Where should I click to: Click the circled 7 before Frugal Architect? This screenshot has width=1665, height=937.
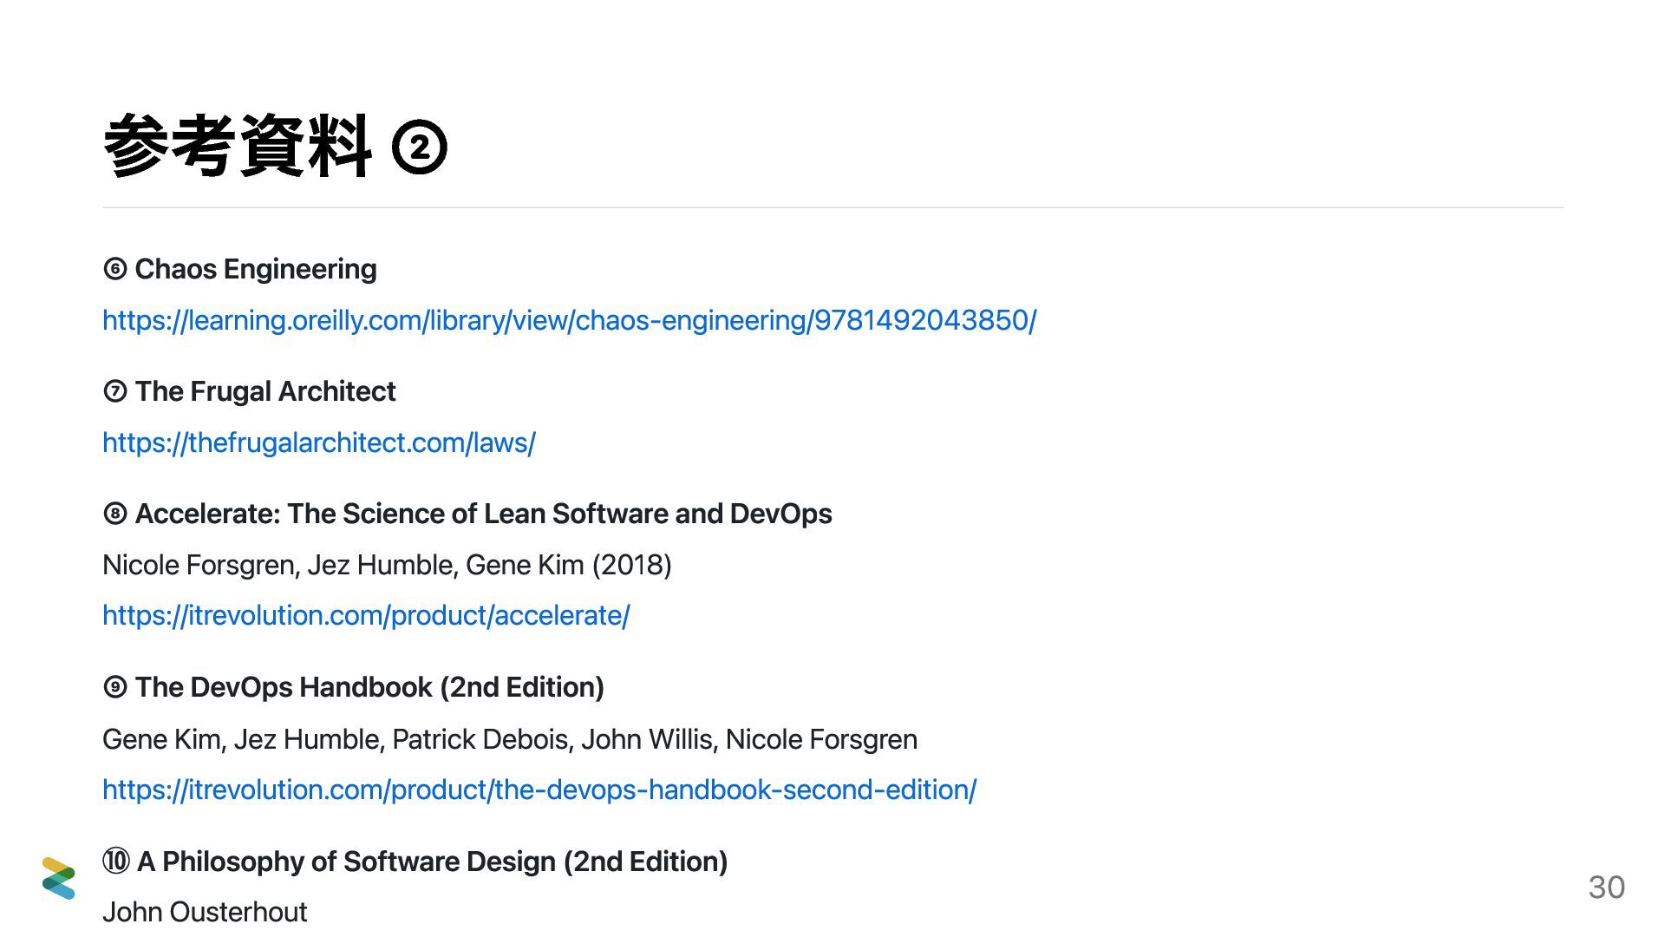tap(114, 391)
